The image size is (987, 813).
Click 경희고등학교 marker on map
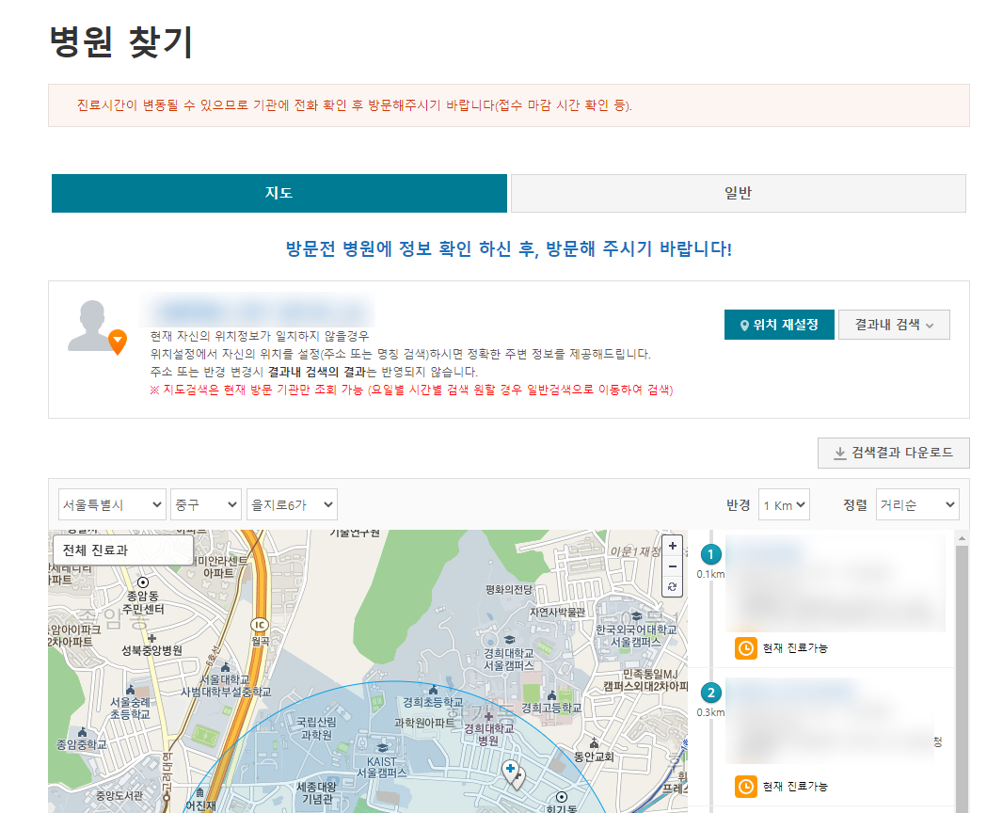point(551,694)
